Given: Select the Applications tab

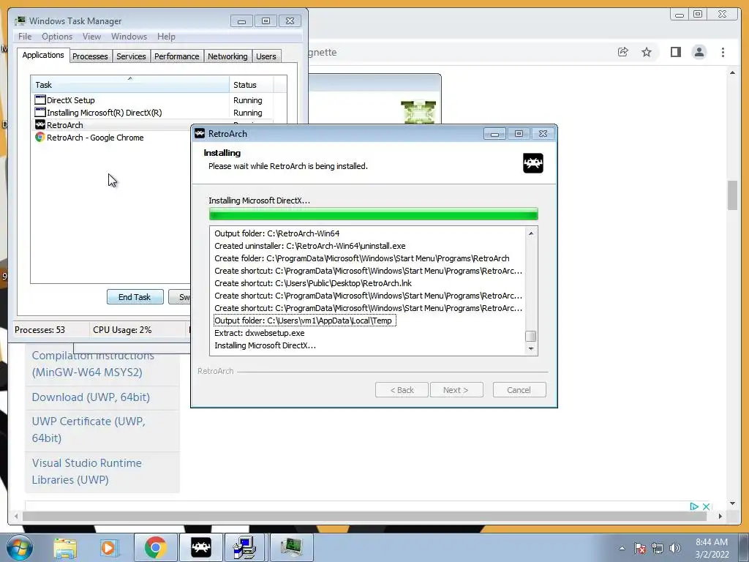Looking at the screenshot, I should pos(43,55).
